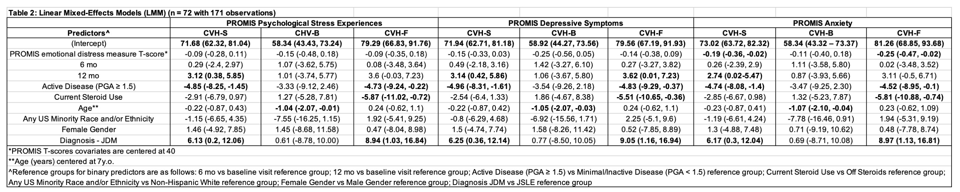Click the "Current Steroid Use" row label
The height and width of the screenshot is (192, 960).
point(88,97)
